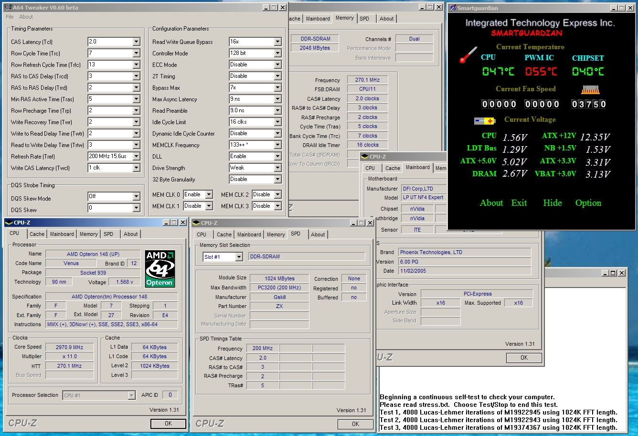Open the MEM CLK 0 dropdown
This screenshot has height=436, width=638.
tap(209, 195)
